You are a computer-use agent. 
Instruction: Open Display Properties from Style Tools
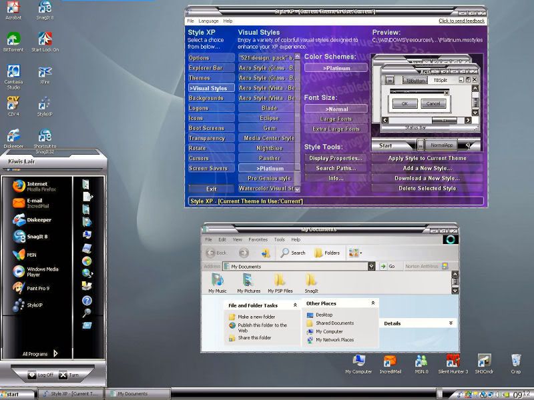pos(336,158)
